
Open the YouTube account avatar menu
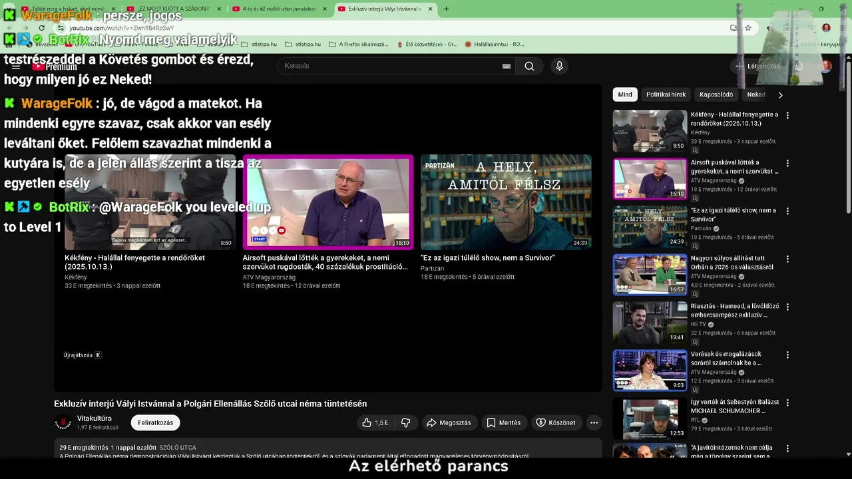(x=825, y=66)
